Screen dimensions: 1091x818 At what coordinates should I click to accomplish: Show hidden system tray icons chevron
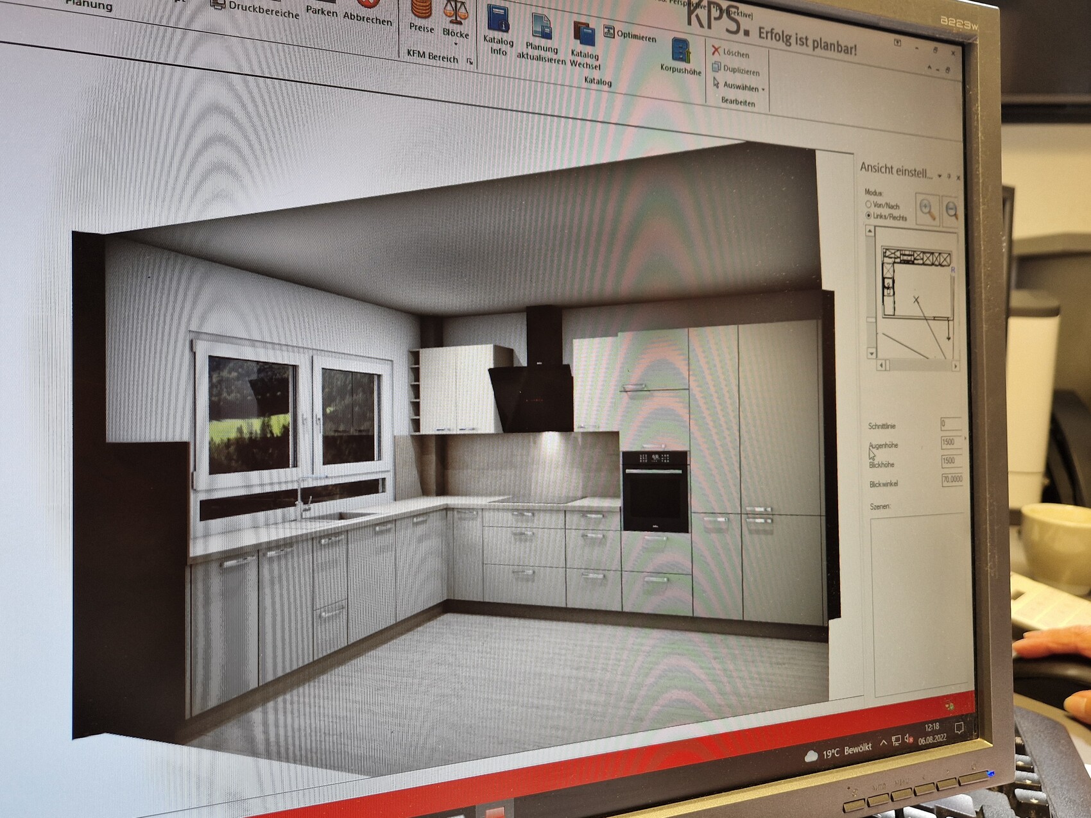883,743
